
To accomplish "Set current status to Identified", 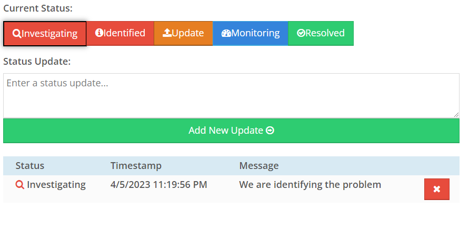I will [x=120, y=33].
